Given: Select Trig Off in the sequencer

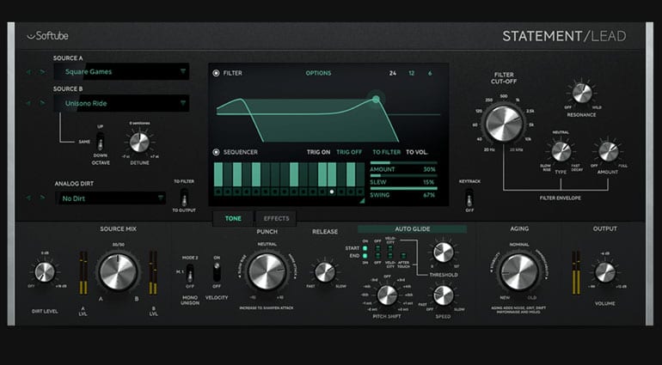Looking at the screenshot, I should [x=348, y=152].
